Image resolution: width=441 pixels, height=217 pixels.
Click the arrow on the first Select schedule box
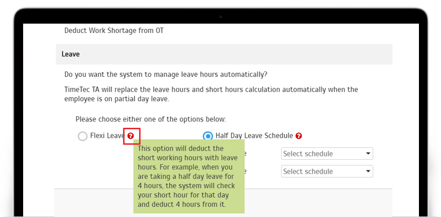[368, 154]
